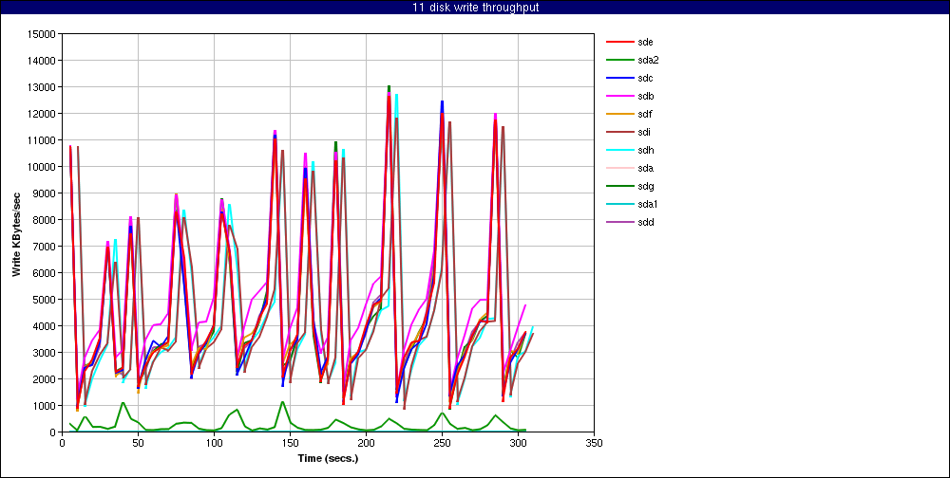Click the 13000 y-axis value
The width and height of the screenshot is (950, 478).
[x=42, y=87]
